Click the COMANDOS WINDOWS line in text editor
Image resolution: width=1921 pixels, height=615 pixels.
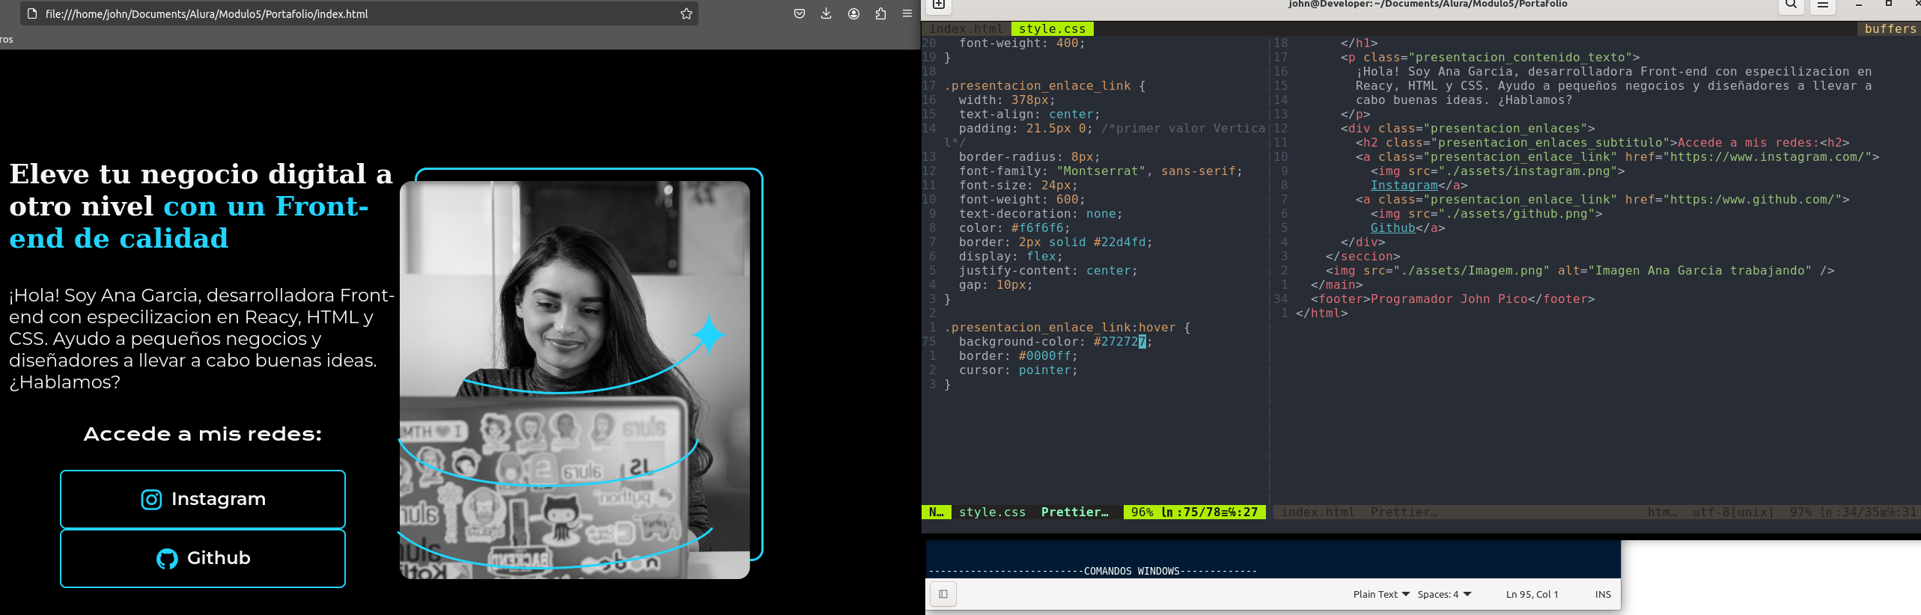(1092, 571)
